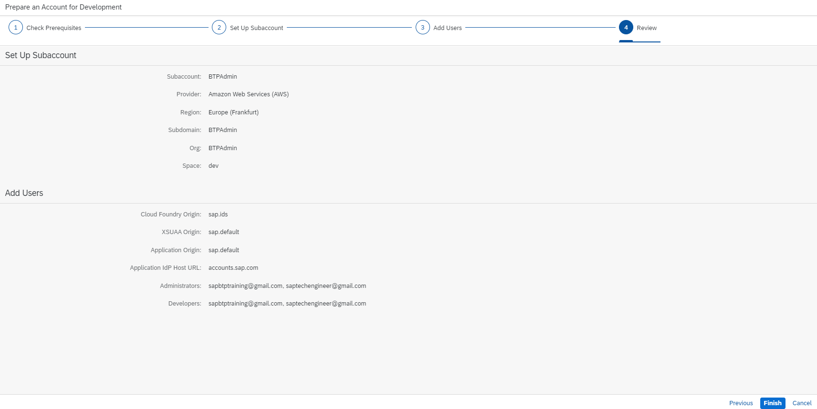This screenshot has height=409, width=817.
Task: Click the highlighted step 4 circle icon
Action: pos(626,28)
